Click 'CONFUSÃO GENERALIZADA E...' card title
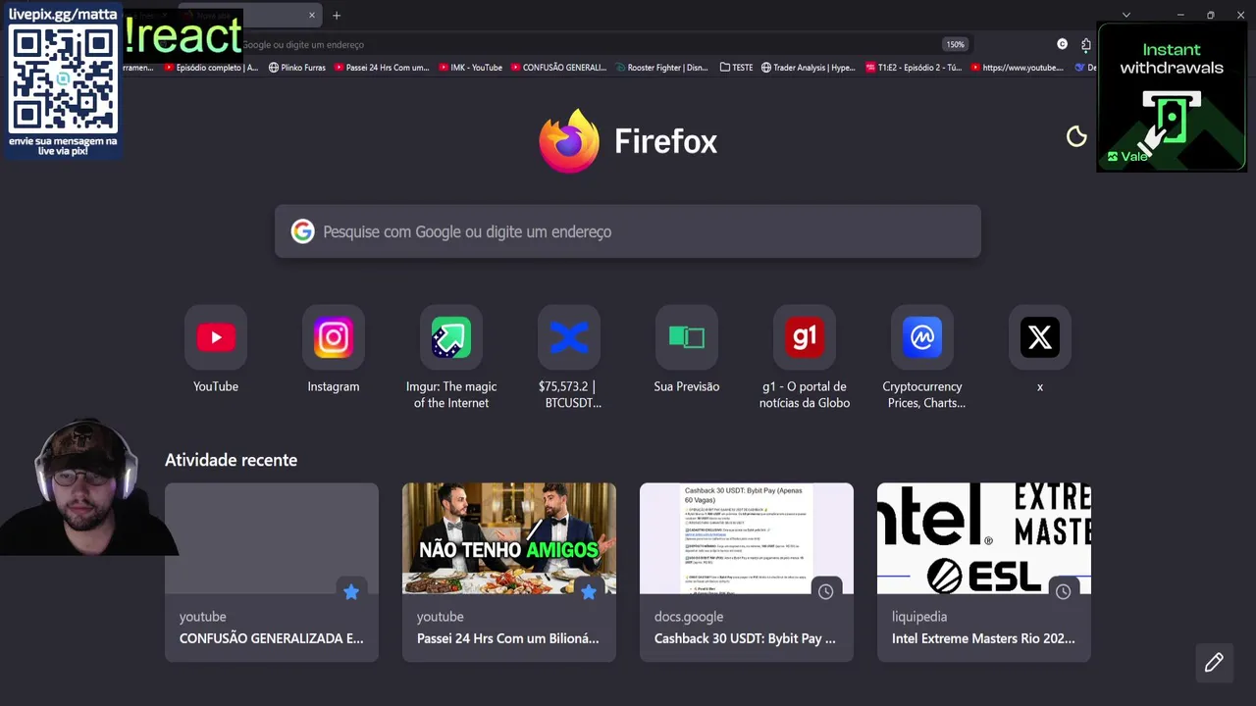 (x=271, y=638)
